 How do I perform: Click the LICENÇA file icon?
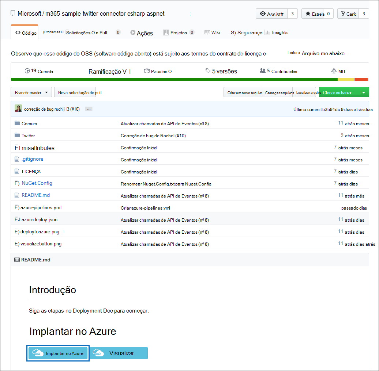point(17,171)
